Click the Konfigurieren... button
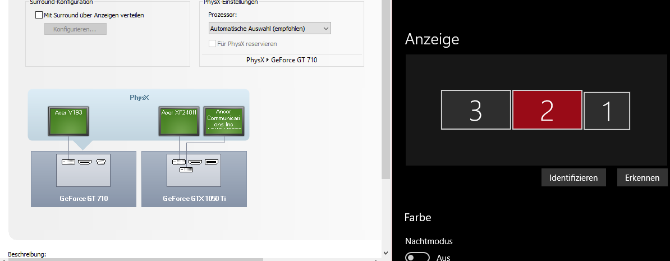 click(x=75, y=29)
